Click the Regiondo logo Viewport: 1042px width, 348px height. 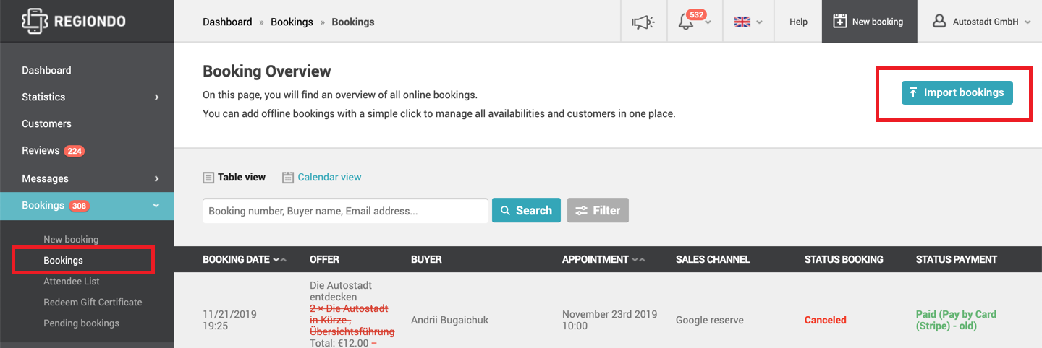coord(73,21)
